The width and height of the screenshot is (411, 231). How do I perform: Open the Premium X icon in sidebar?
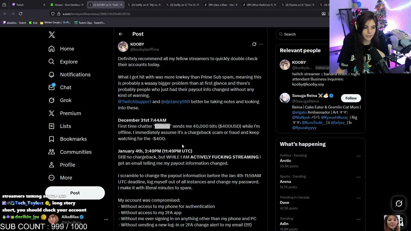51,113
